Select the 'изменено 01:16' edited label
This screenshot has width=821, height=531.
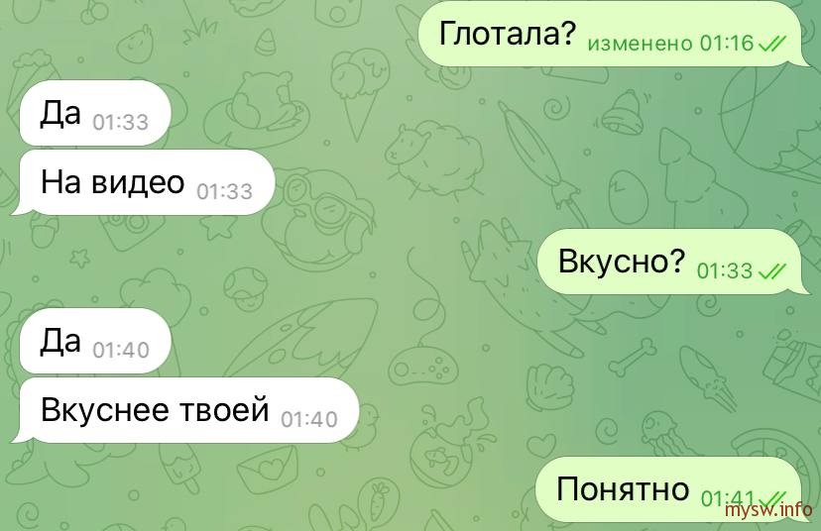coord(670,44)
